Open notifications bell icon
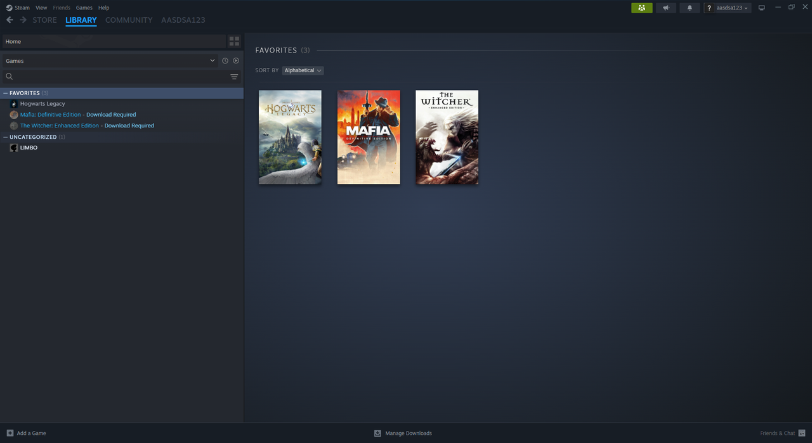 coord(690,8)
